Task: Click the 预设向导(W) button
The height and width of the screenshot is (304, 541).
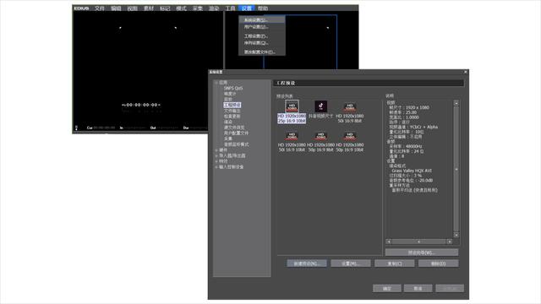Action: 422,252
